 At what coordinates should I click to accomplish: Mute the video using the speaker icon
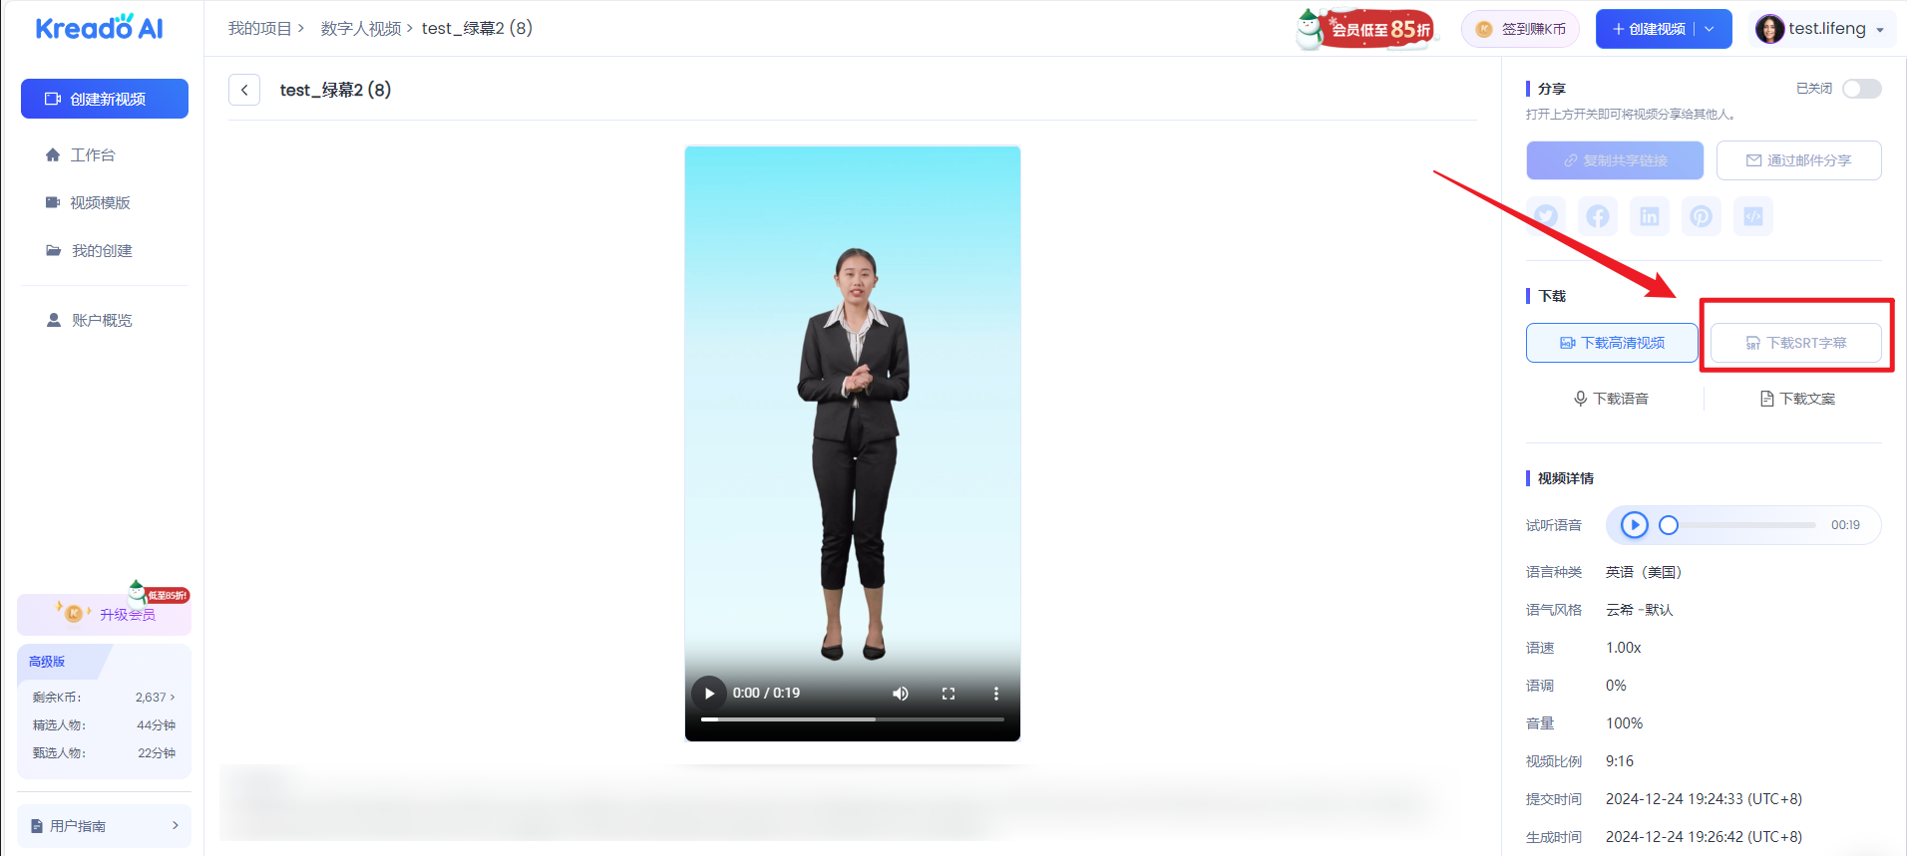[900, 694]
